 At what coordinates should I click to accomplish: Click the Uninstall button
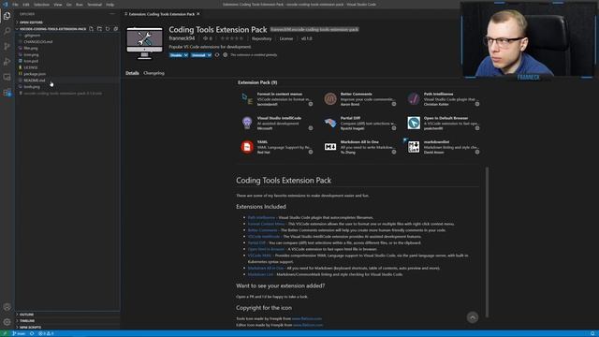(198, 55)
